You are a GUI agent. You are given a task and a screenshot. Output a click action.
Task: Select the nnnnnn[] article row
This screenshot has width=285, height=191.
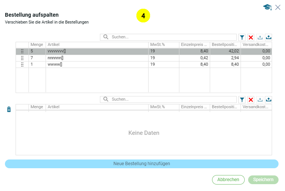97,58
